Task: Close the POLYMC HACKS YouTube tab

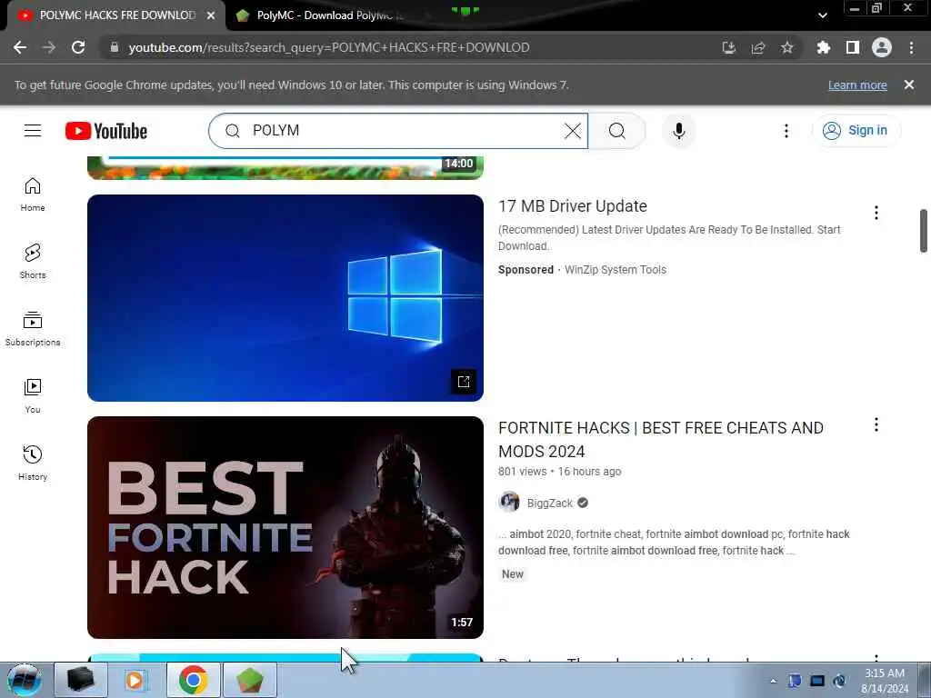Action: [211, 15]
